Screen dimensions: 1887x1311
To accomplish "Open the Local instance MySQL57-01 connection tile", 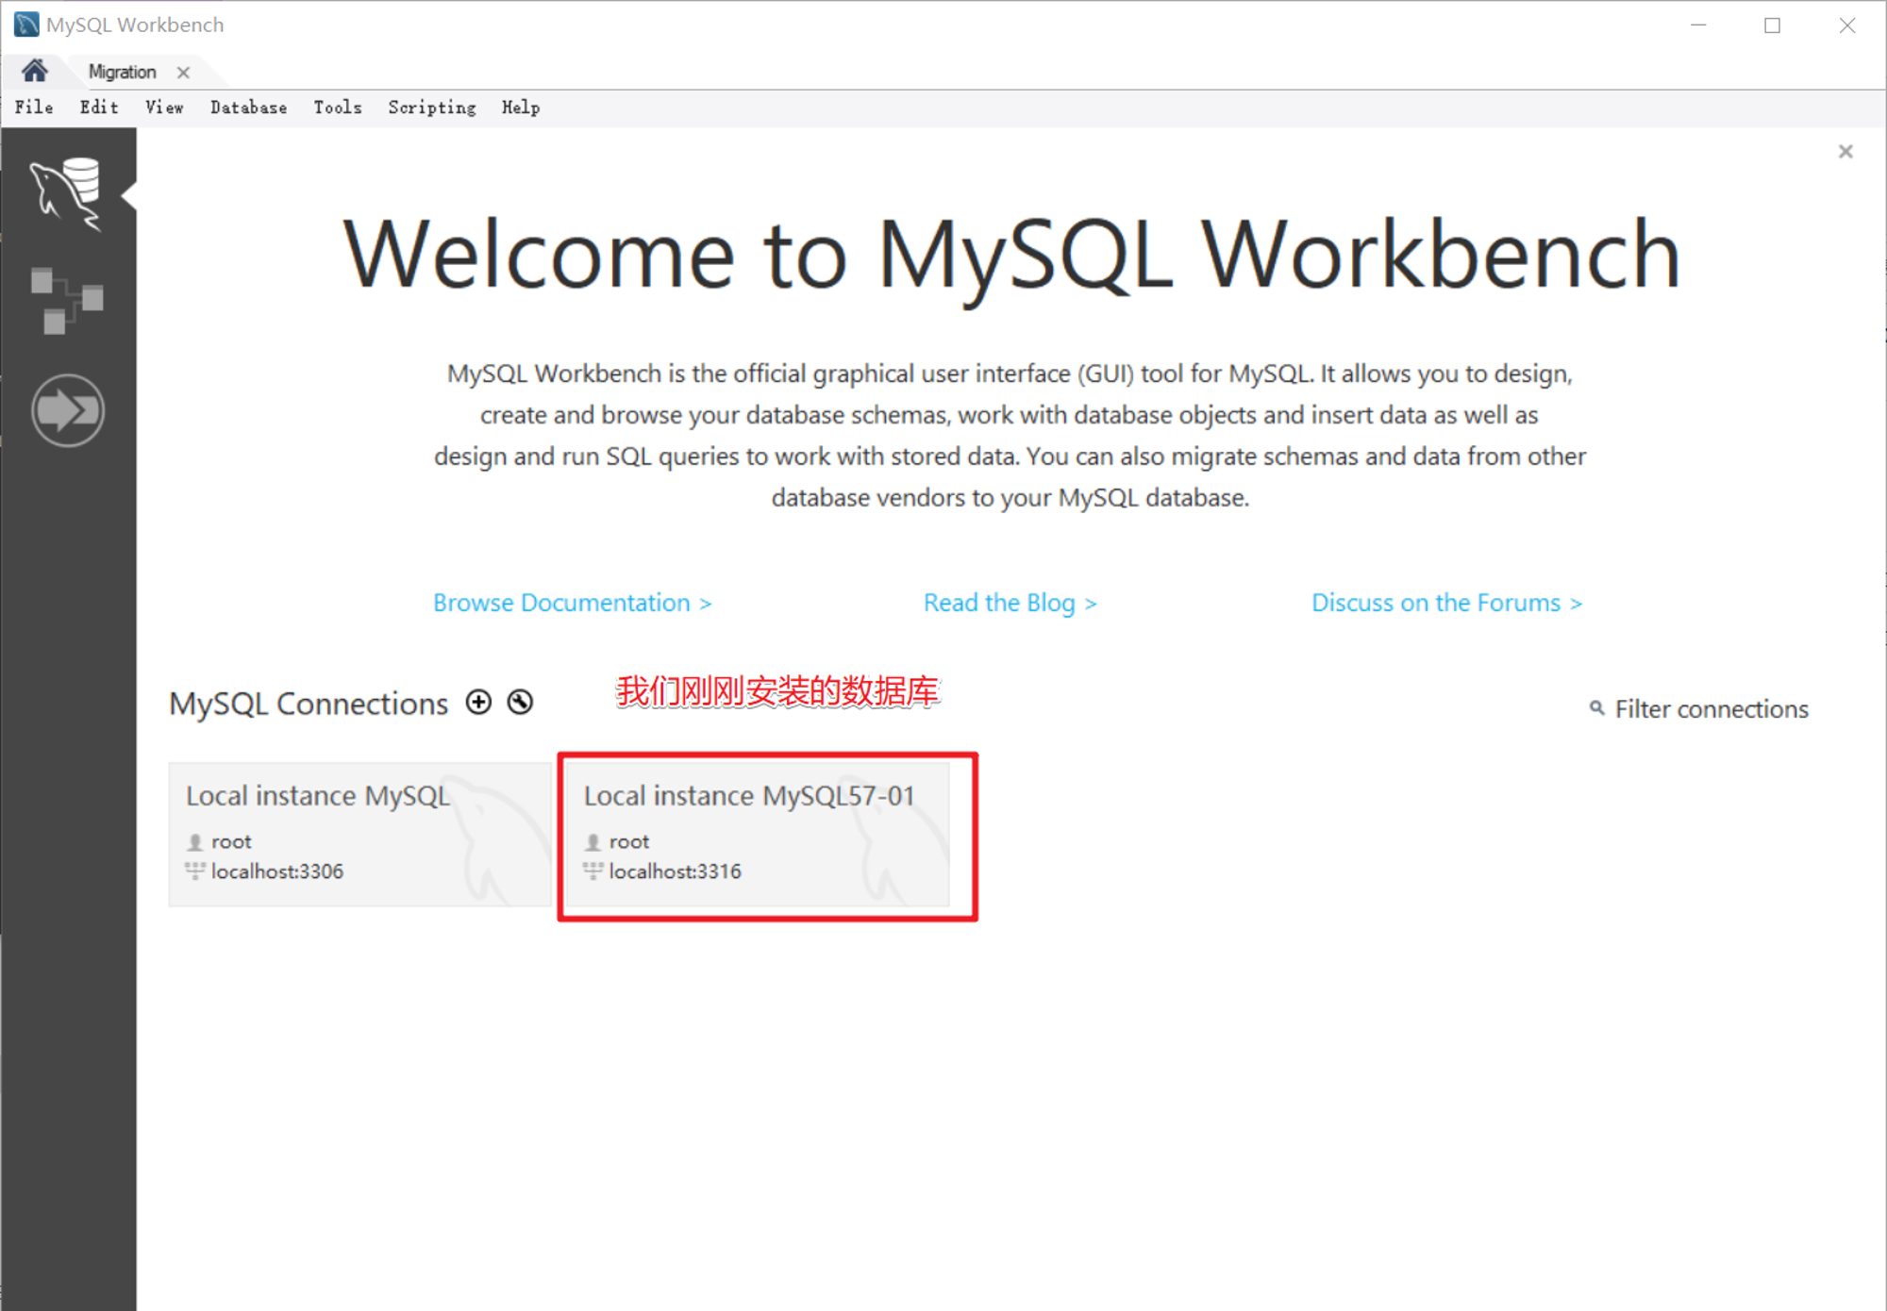I will click(x=758, y=835).
